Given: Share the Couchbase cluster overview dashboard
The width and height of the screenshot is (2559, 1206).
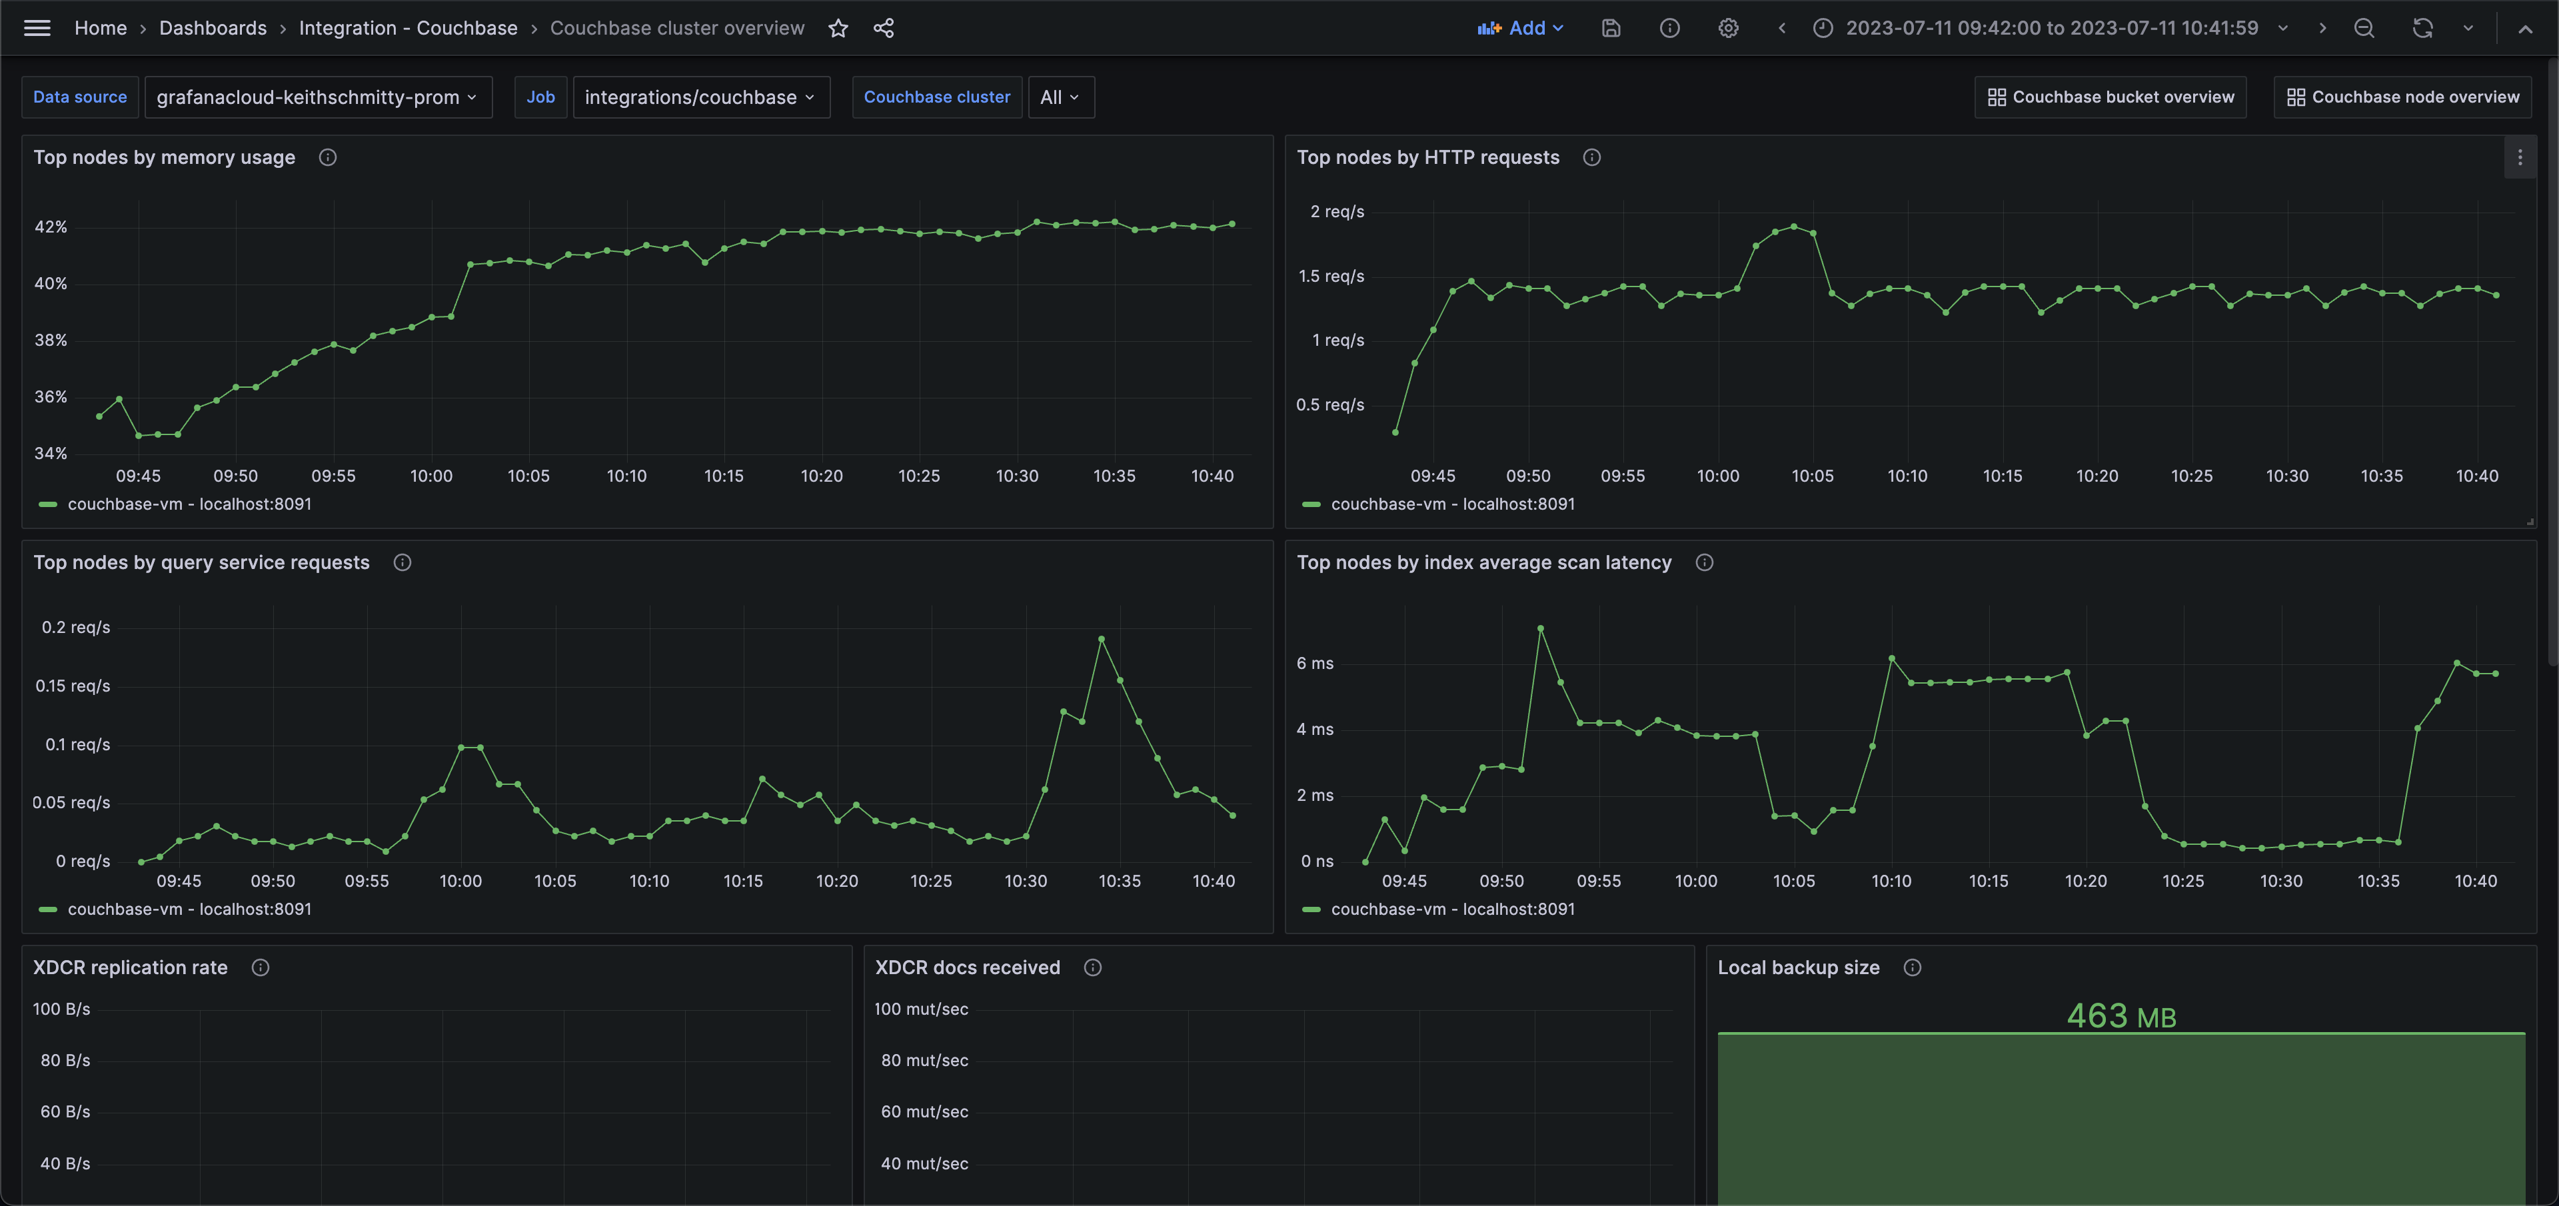Looking at the screenshot, I should (x=883, y=28).
